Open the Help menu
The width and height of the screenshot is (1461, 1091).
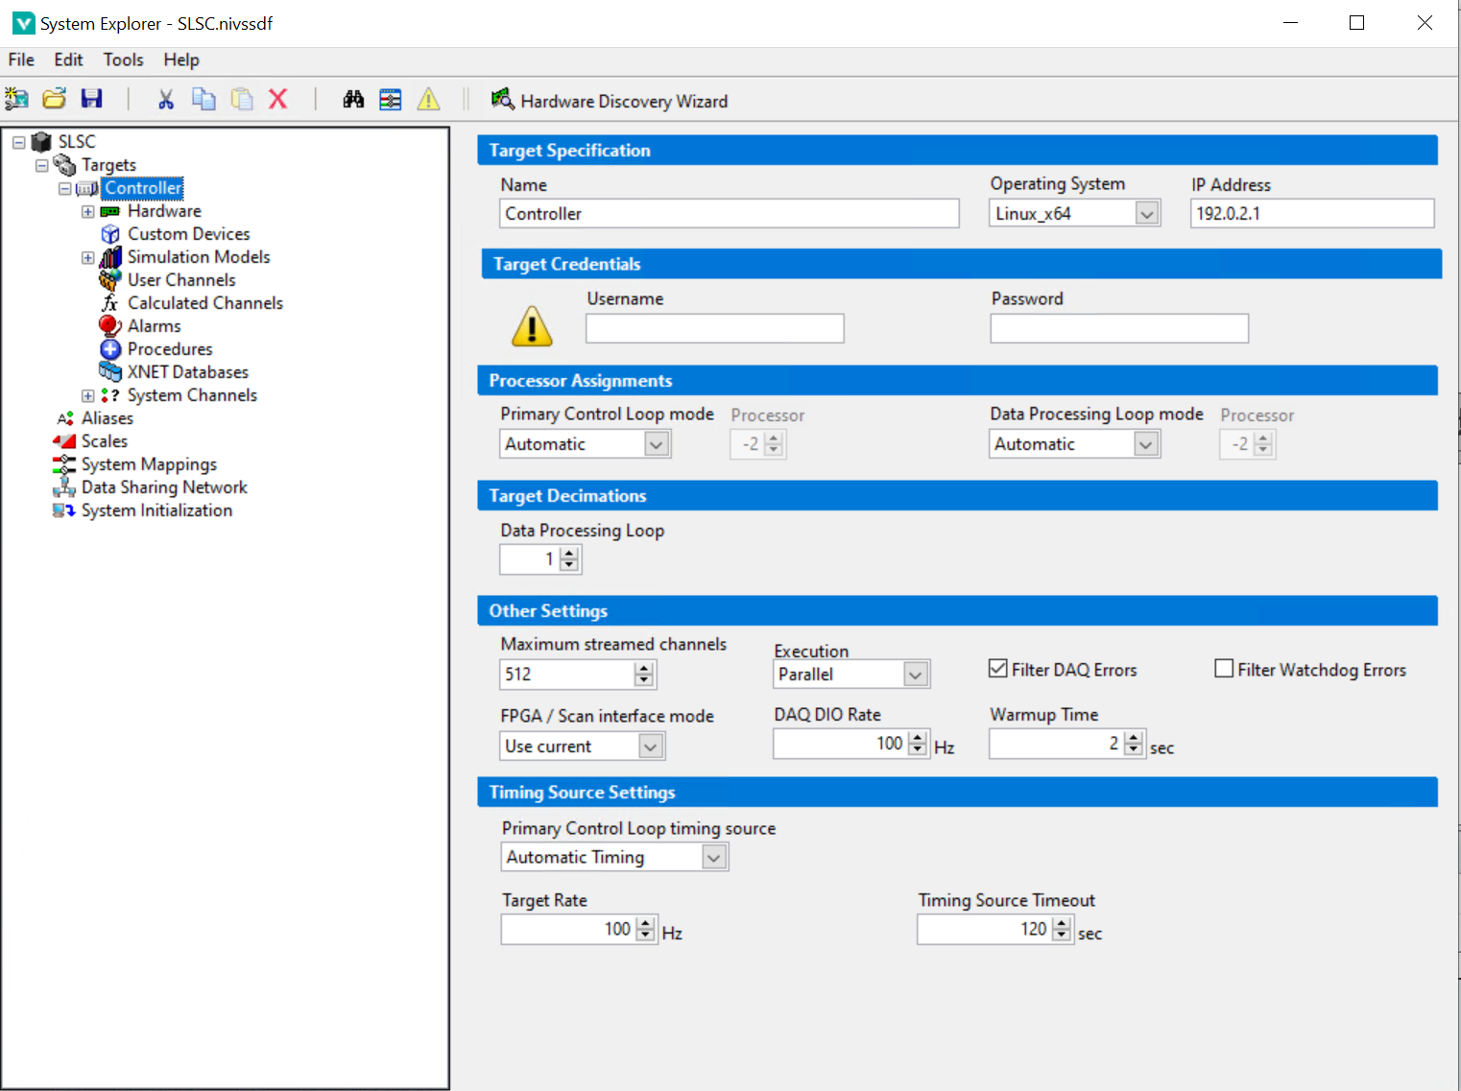(x=181, y=59)
